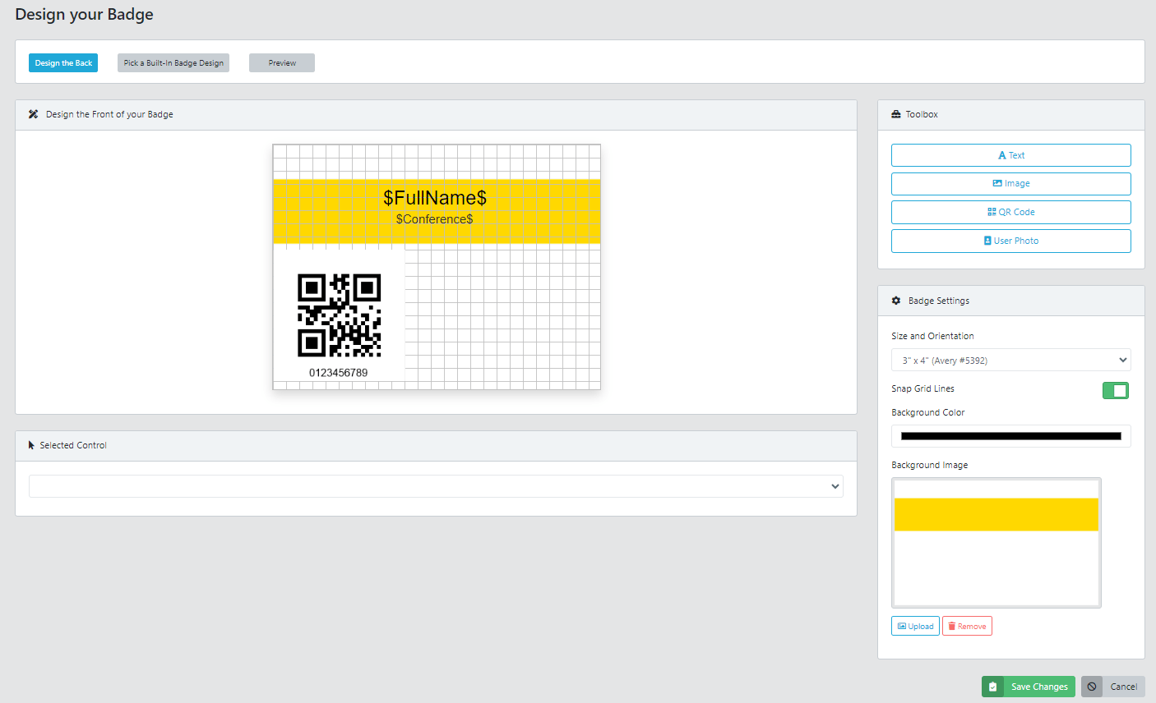Click the Design the Back button
Image resolution: width=1156 pixels, height=703 pixels.
(63, 63)
